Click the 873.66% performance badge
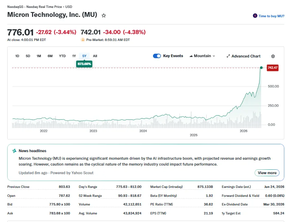This screenshot has width=286, height=222. coord(84,64)
